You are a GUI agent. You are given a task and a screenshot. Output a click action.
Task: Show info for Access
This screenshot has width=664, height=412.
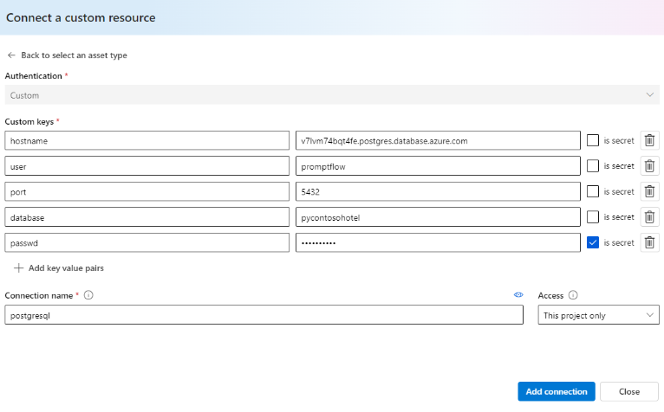[x=573, y=295]
